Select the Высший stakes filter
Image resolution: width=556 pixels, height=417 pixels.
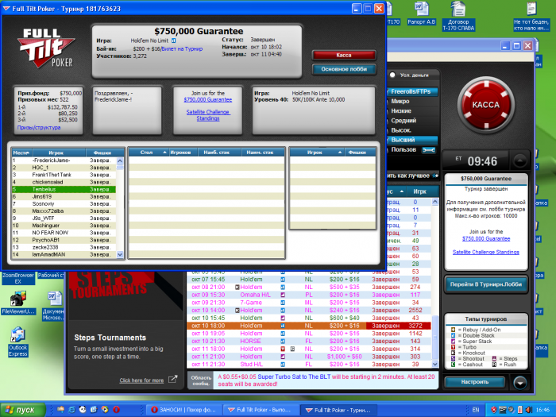tap(413, 140)
